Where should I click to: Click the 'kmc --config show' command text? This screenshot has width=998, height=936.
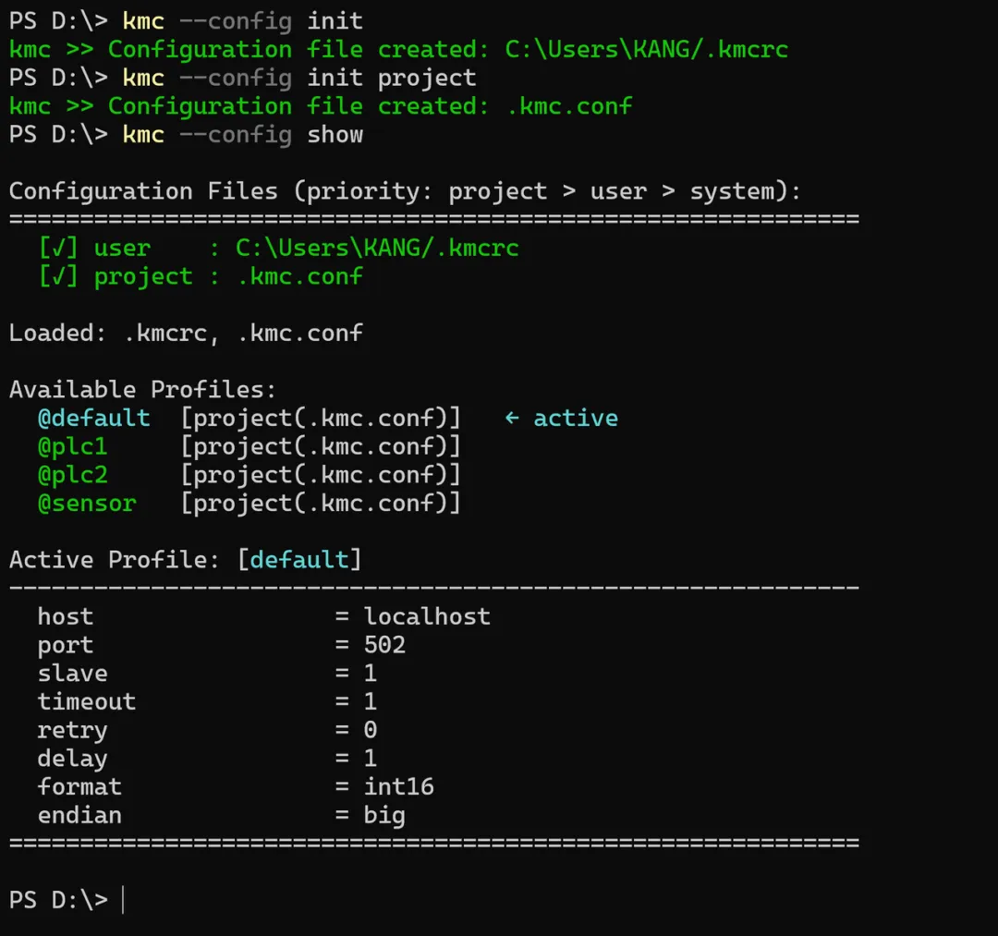[242, 135]
